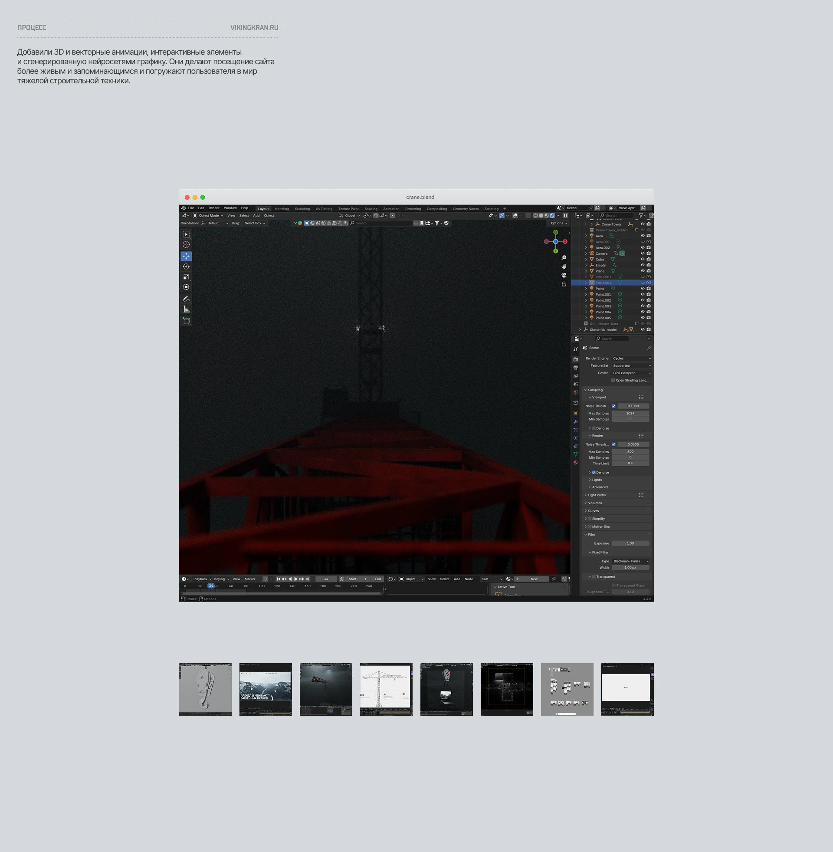Select the Move tool in the toolbar
The height and width of the screenshot is (852, 833).
click(186, 257)
